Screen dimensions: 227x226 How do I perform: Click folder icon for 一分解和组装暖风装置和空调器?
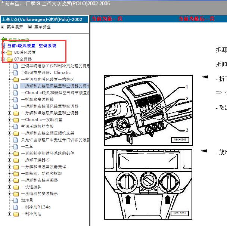16,113
